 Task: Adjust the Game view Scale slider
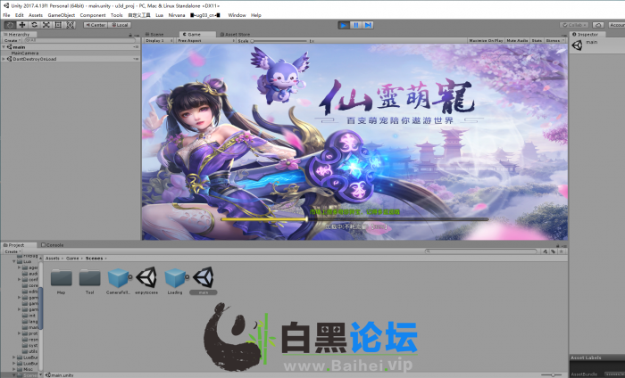[279, 41]
